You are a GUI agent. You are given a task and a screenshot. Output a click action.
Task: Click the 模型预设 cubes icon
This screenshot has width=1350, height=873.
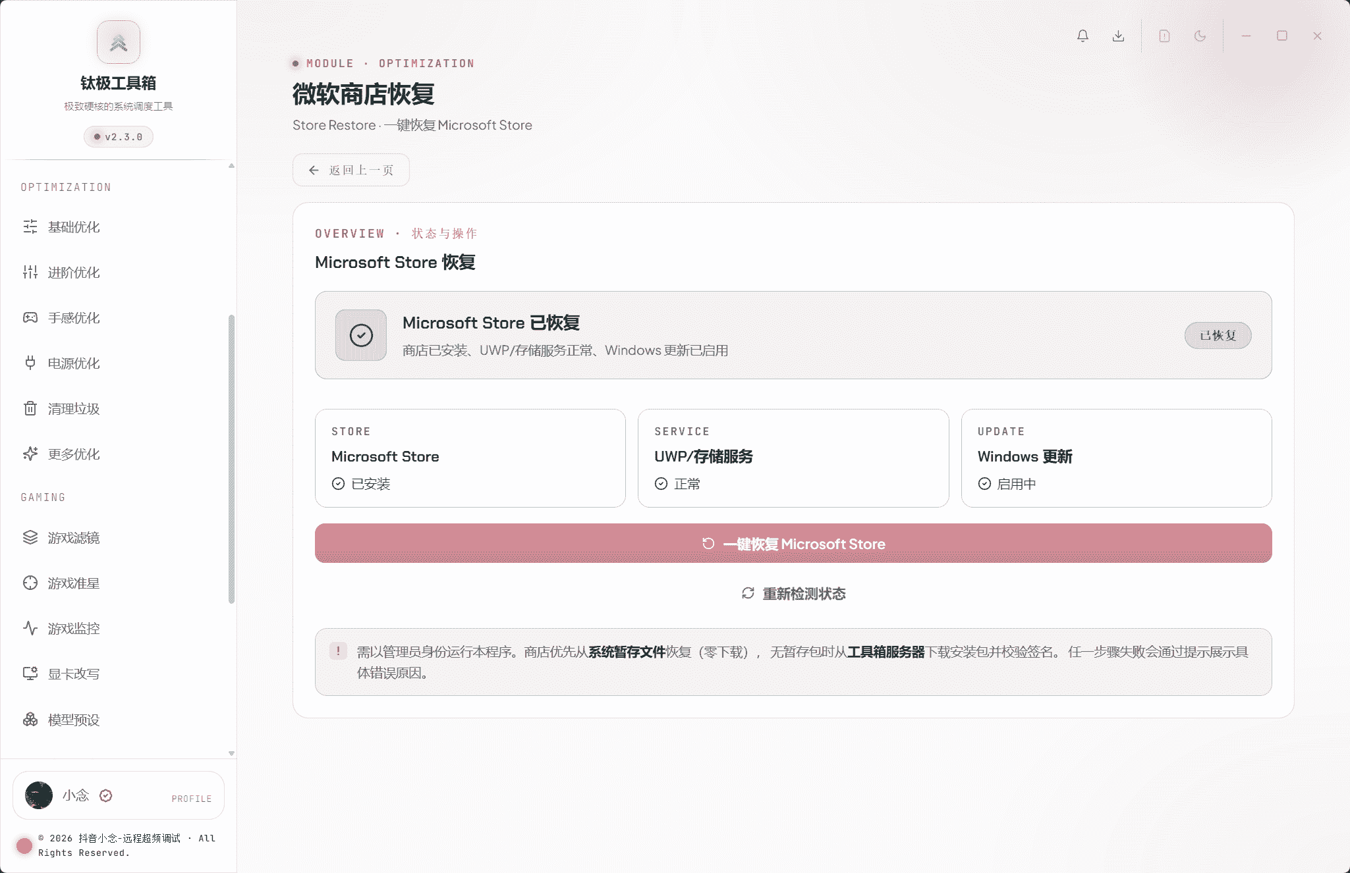click(x=30, y=719)
